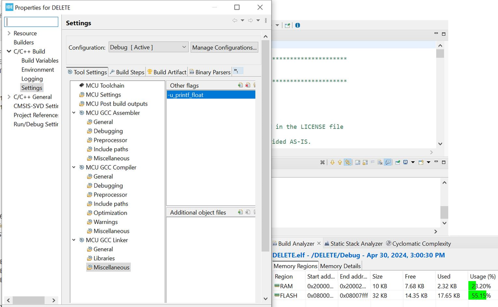The width and height of the screenshot is (498, 307).
Task: Click the Pin Console icon
Action: pyautogui.click(x=397, y=162)
